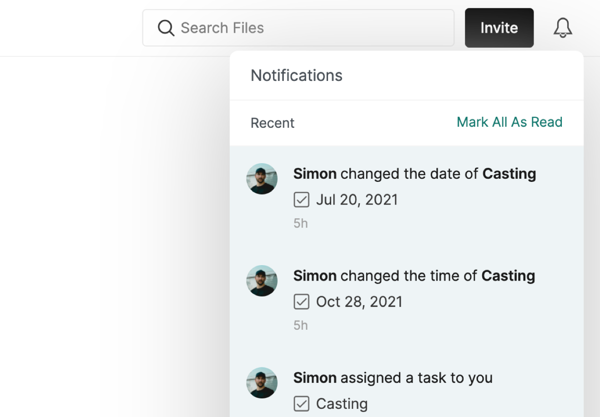Image resolution: width=600 pixels, height=417 pixels.
Task: Click Simon's avatar beside the time change notification
Action: click(262, 281)
